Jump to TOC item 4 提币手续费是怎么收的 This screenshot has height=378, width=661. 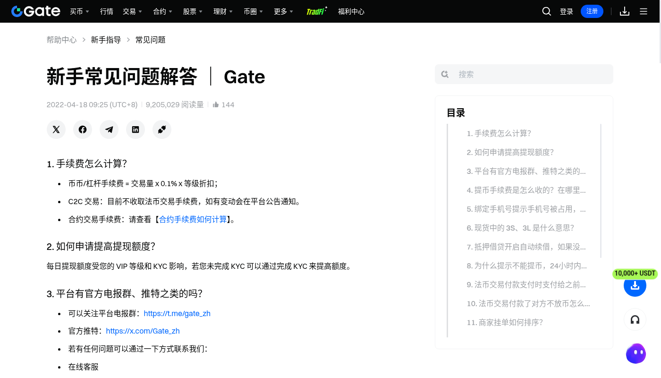[x=526, y=190]
